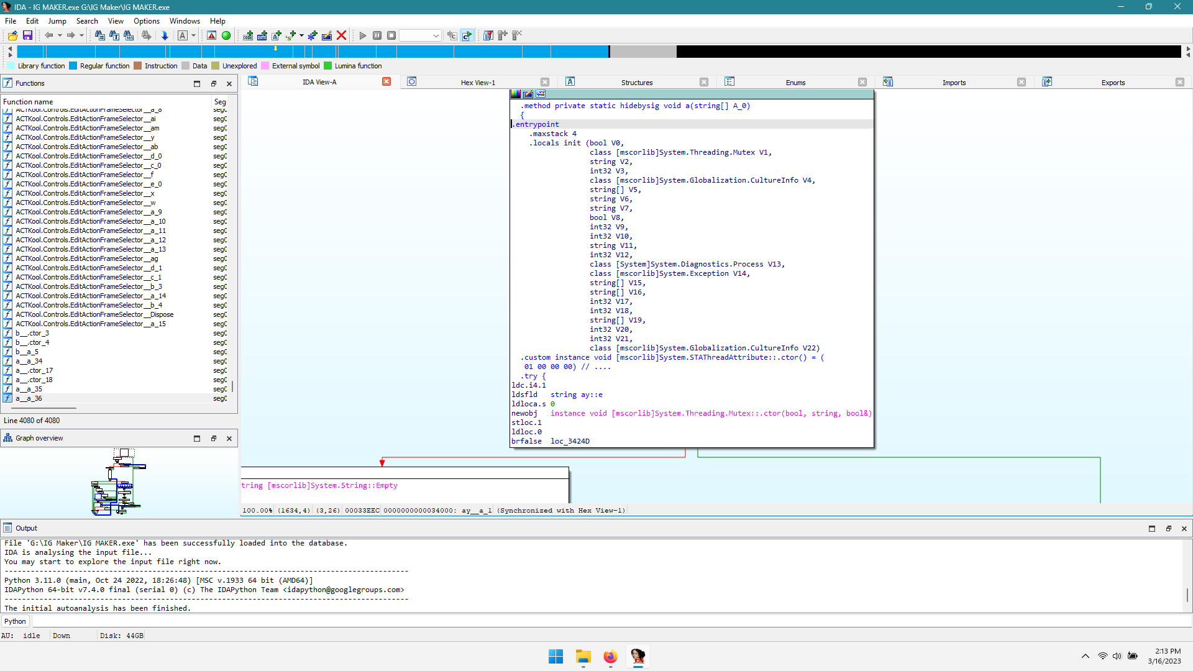Click the Python command input field
This screenshot has width=1193, height=671.
(x=611, y=621)
